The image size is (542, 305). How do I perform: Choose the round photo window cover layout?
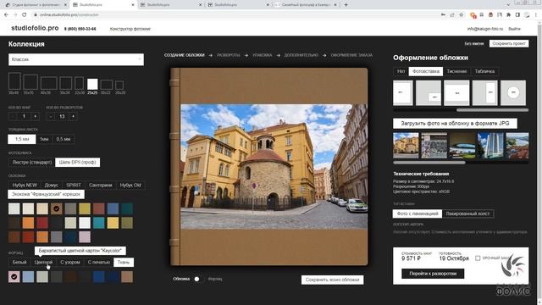pyautogui.click(x=513, y=92)
